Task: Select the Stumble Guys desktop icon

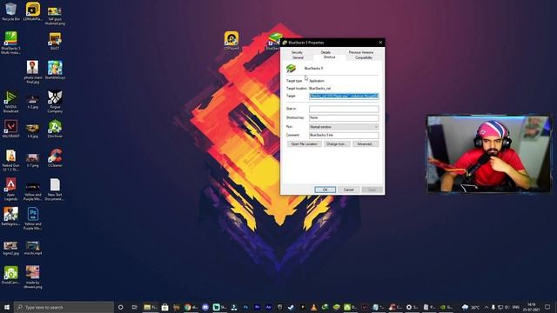Action: point(55,70)
